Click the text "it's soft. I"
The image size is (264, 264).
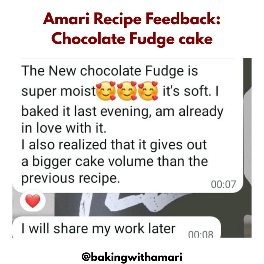190,91
